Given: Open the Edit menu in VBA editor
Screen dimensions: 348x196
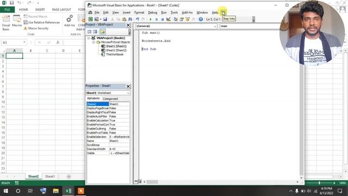Looking at the screenshot, I should click(105, 13).
